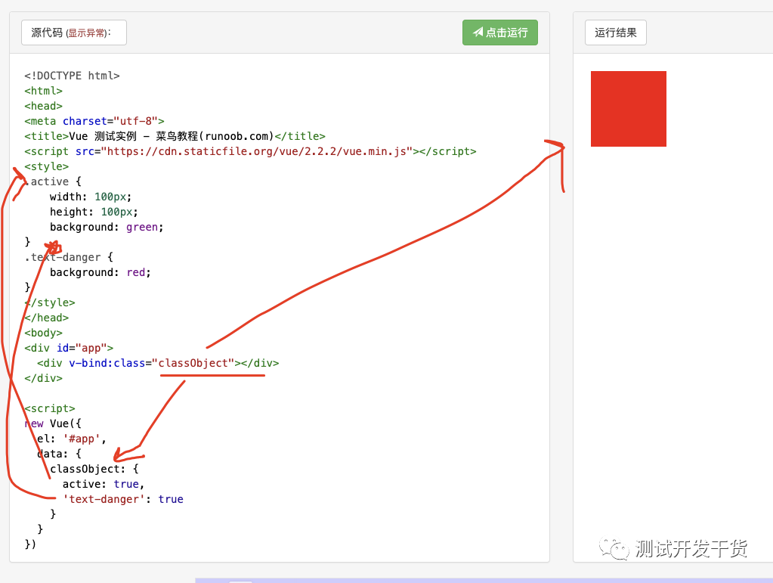The image size is (773, 583).
Task: Click the <div id="app"> line
Action: tap(69, 348)
